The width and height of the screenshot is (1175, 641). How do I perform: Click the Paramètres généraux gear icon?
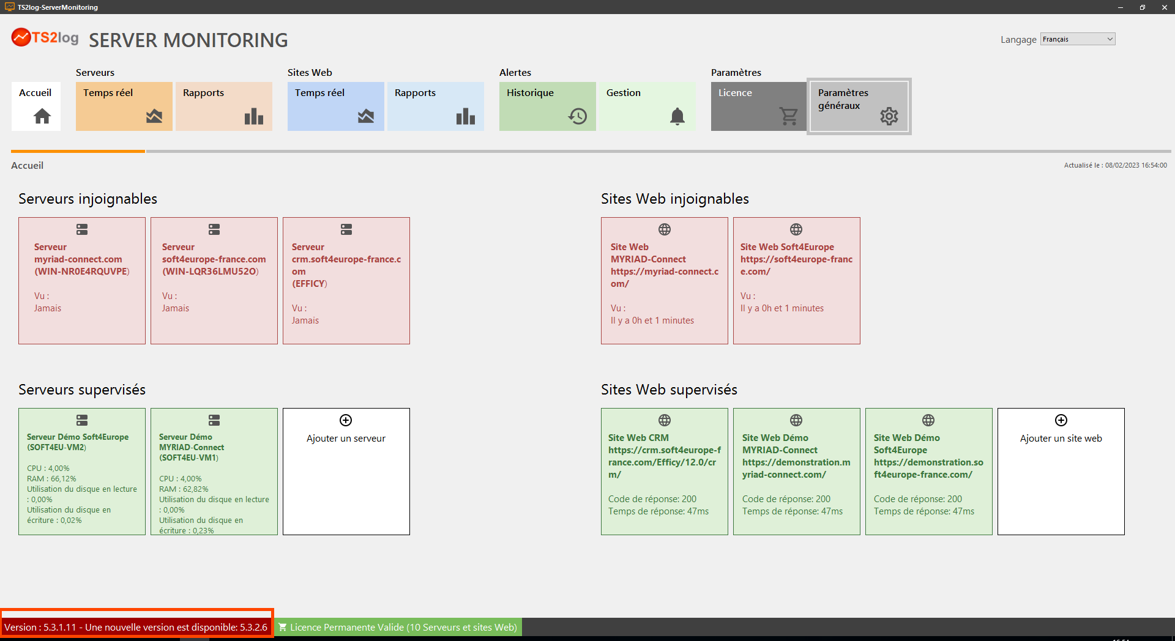(x=889, y=116)
